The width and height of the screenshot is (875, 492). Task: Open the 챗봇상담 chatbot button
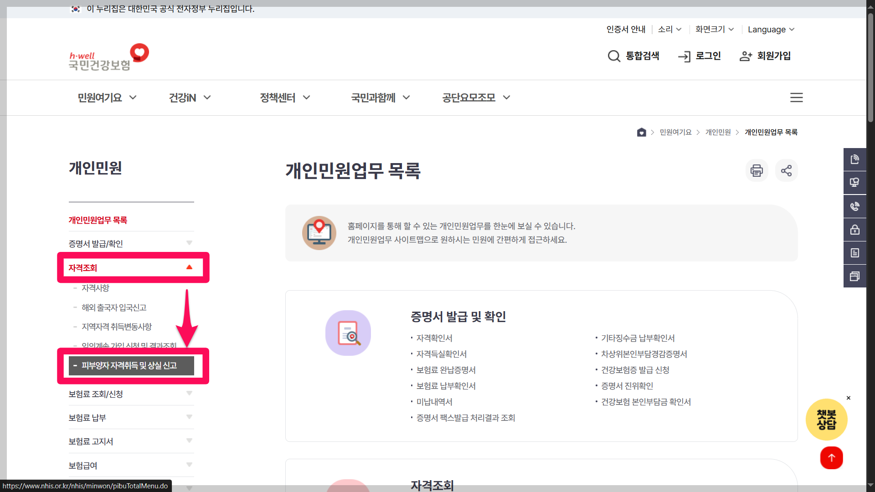coord(827,419)
